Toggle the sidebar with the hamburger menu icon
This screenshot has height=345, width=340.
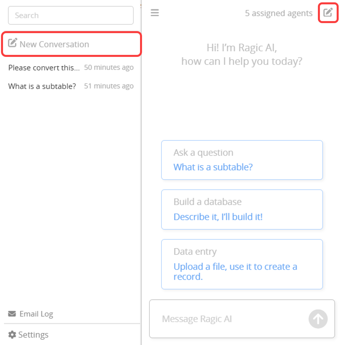pos(154,13)
